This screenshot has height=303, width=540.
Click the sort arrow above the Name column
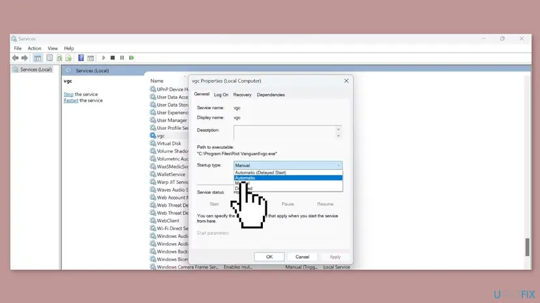click(x=185, y=76)
